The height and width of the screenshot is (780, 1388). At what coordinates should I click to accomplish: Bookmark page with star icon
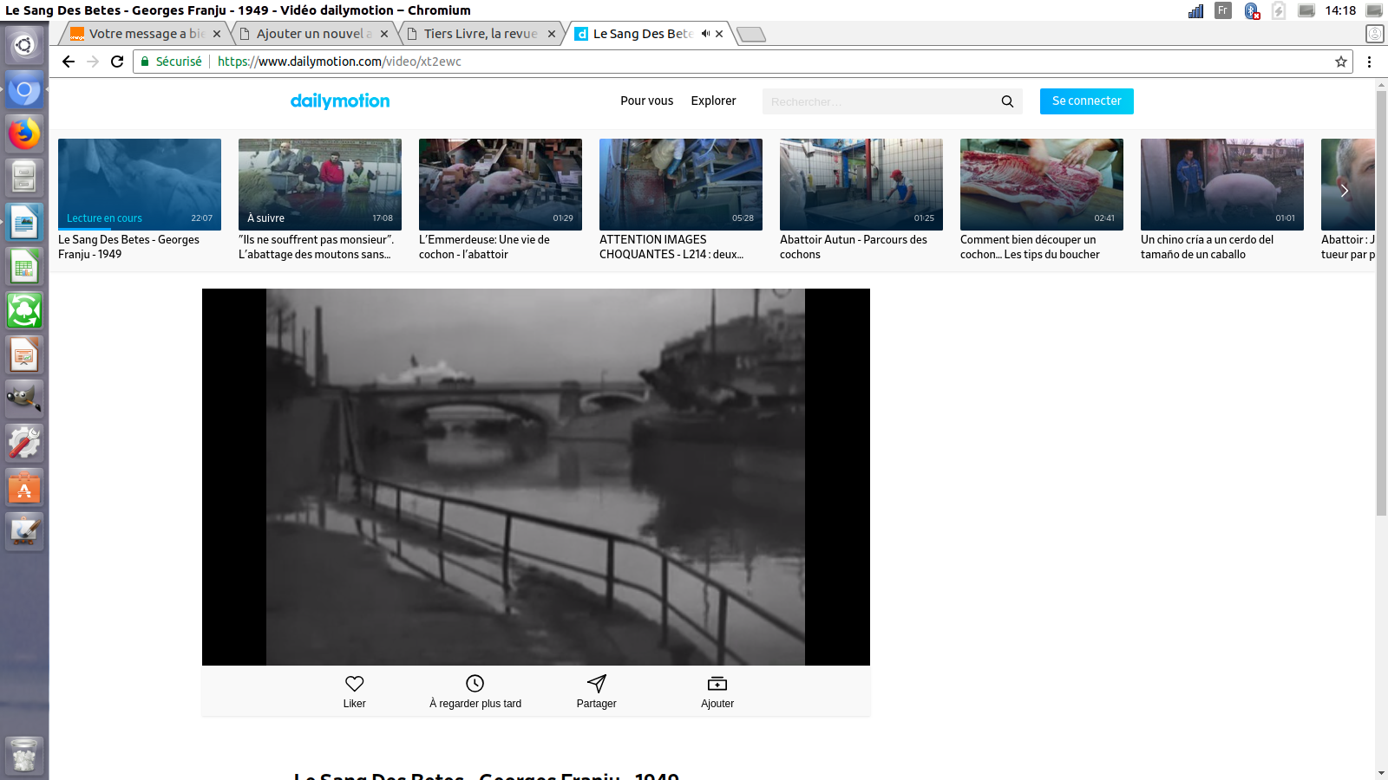pyautogui.click(x=1341, y=62)
